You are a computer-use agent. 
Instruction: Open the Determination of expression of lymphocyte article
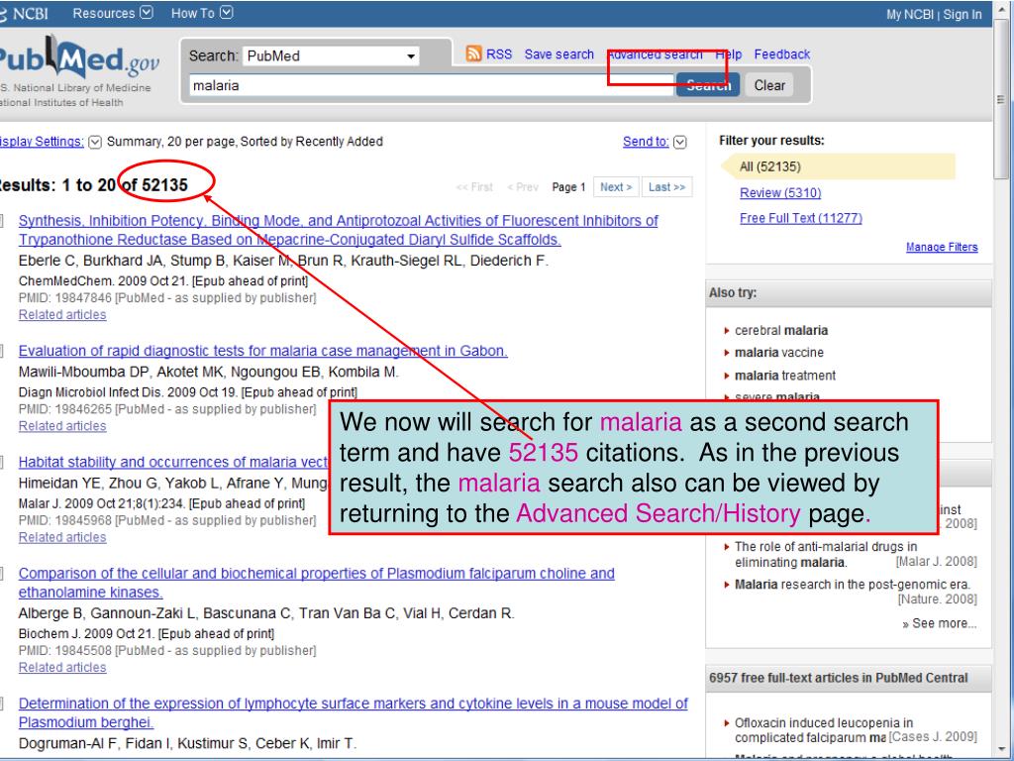point(354,712)
